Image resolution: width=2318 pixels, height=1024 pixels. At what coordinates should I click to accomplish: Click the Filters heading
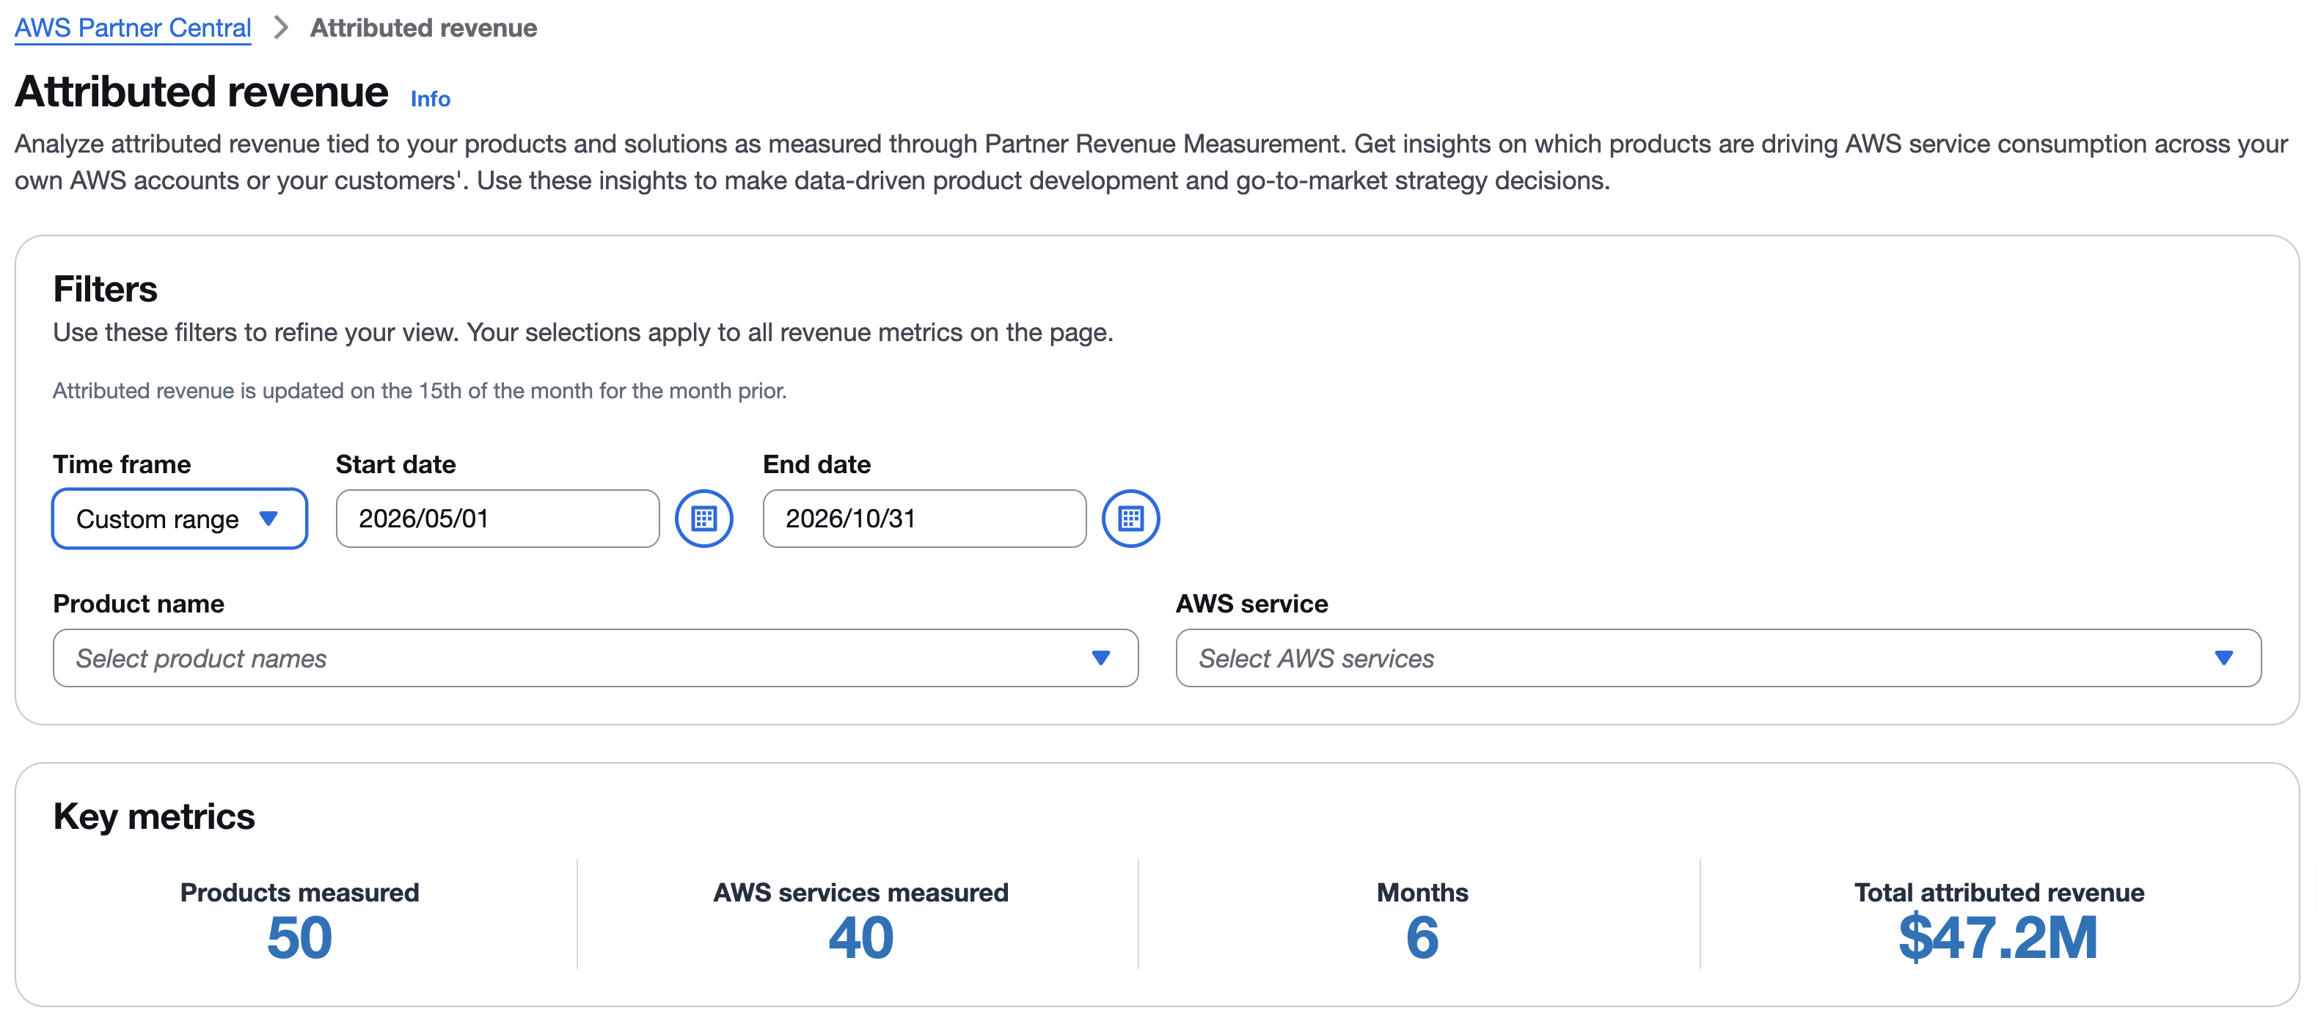pos(106,289)
